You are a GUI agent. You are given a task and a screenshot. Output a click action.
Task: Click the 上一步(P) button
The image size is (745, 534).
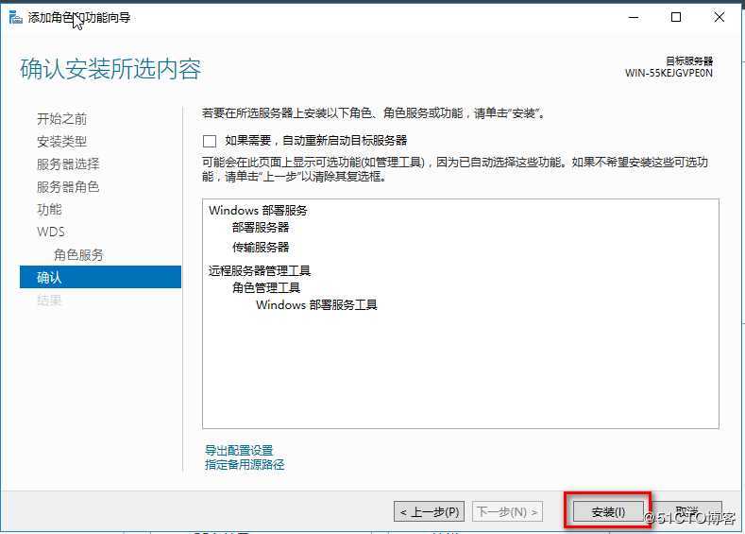[x=429, y=511]
